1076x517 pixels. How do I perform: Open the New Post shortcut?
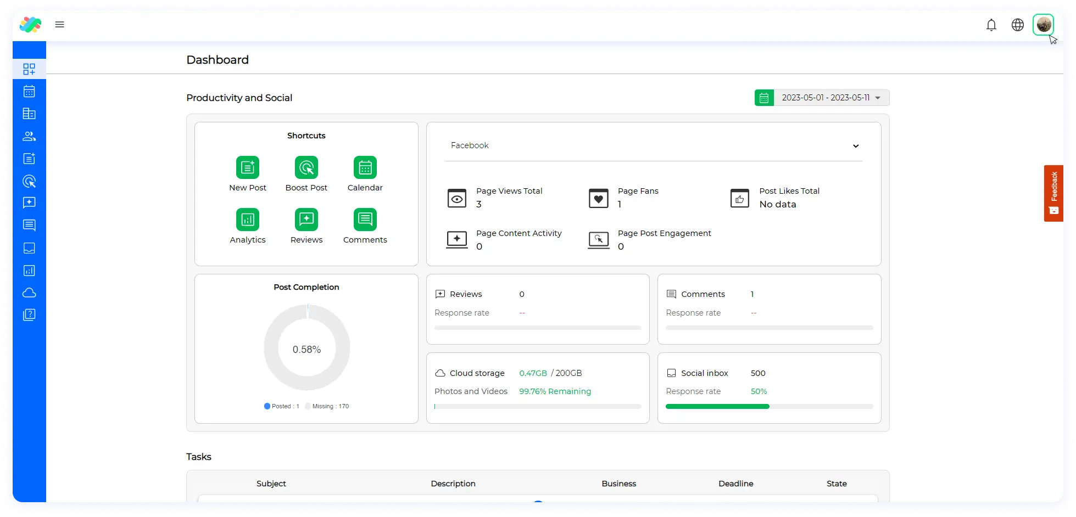coord(247,168)
